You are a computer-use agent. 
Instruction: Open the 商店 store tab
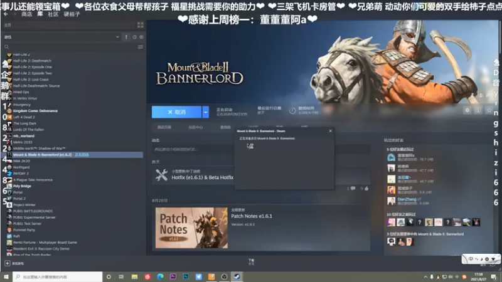[x=26, y=14]
